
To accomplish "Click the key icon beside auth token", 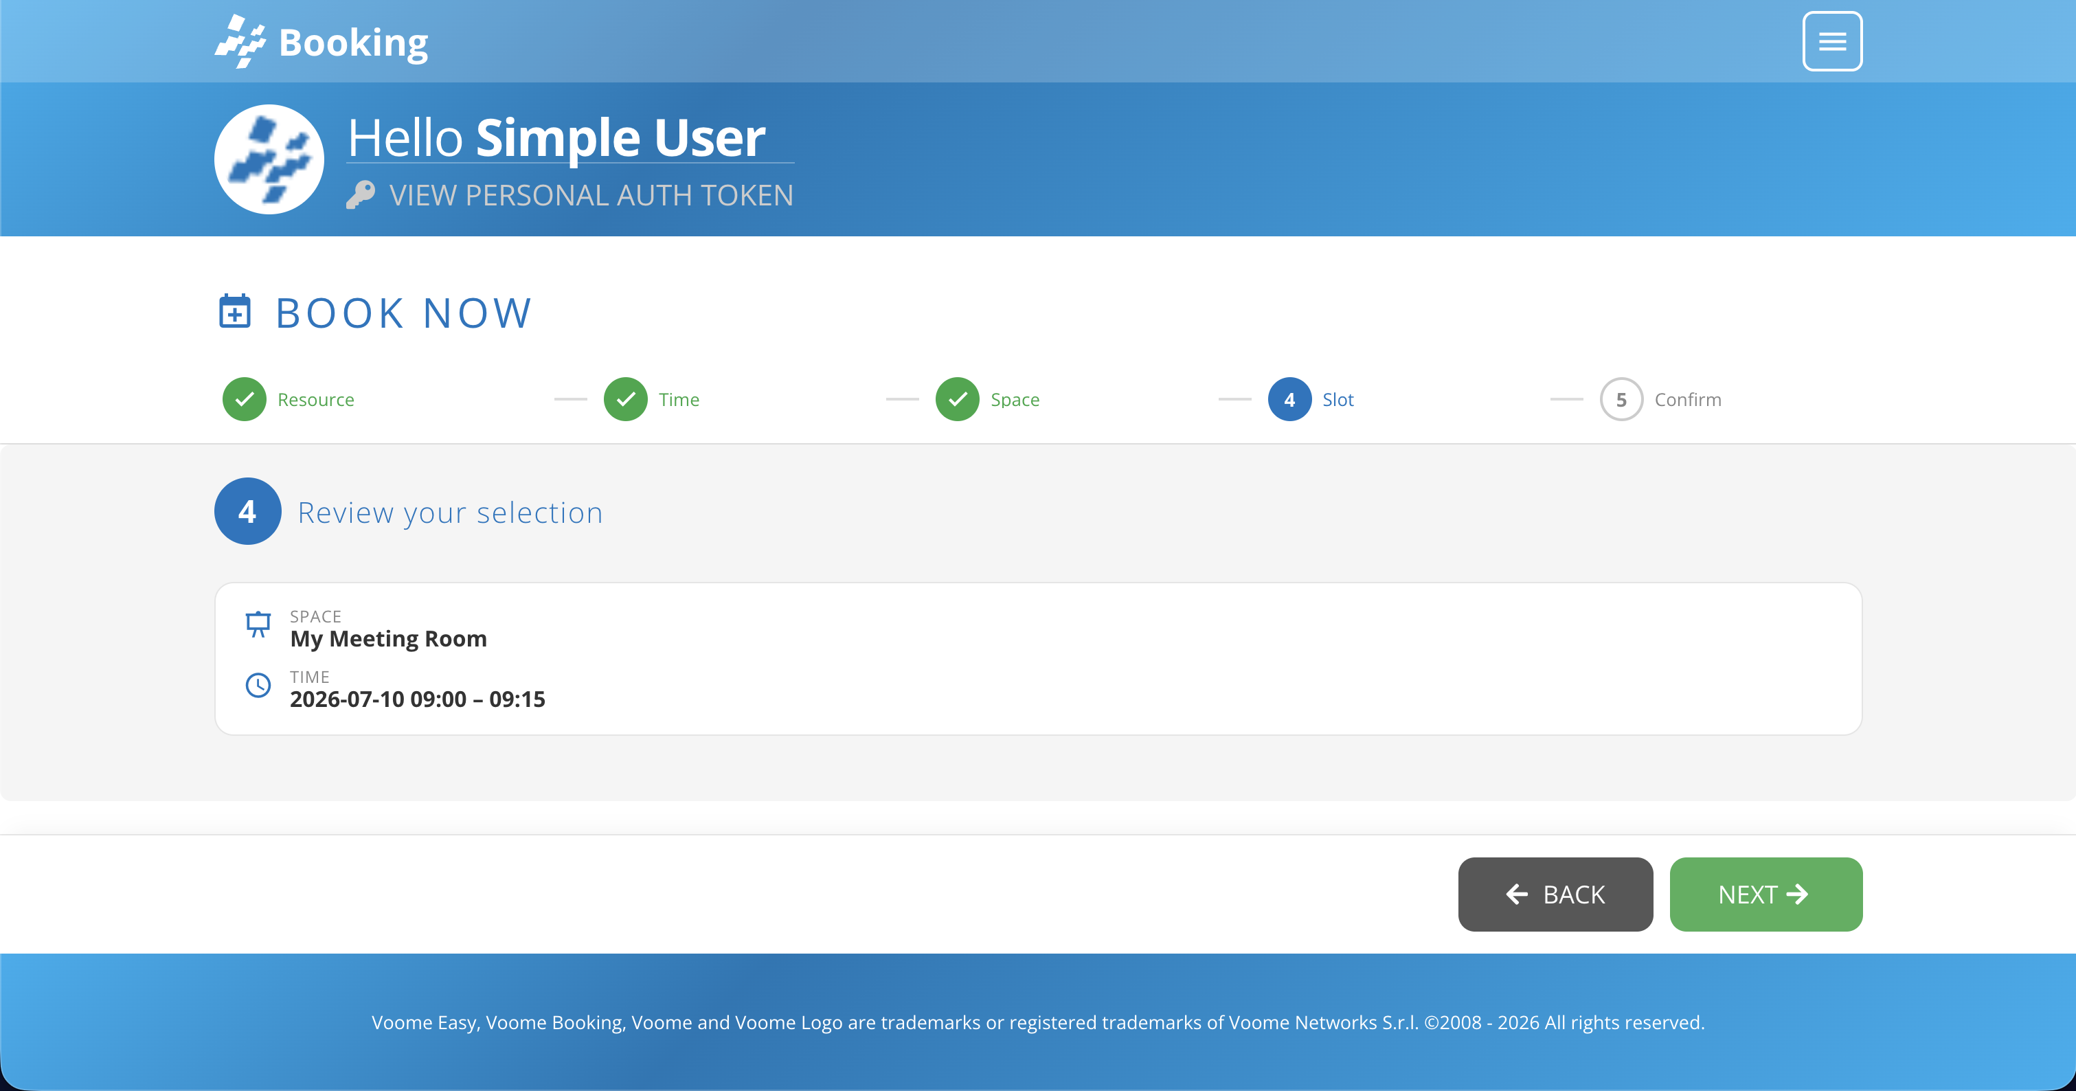I will tap(361, 195).
